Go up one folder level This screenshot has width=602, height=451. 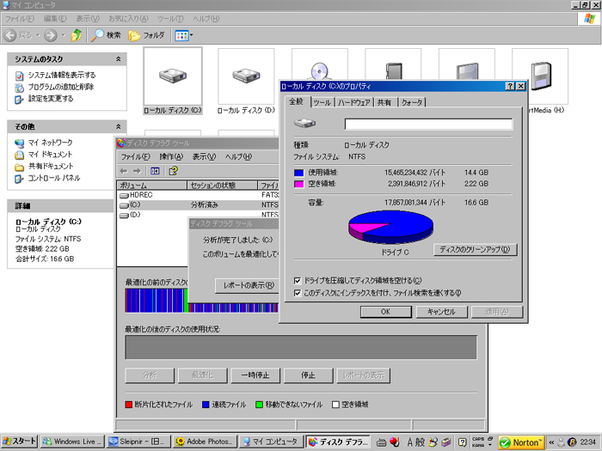pyautogui.click(x=77, y=35)
